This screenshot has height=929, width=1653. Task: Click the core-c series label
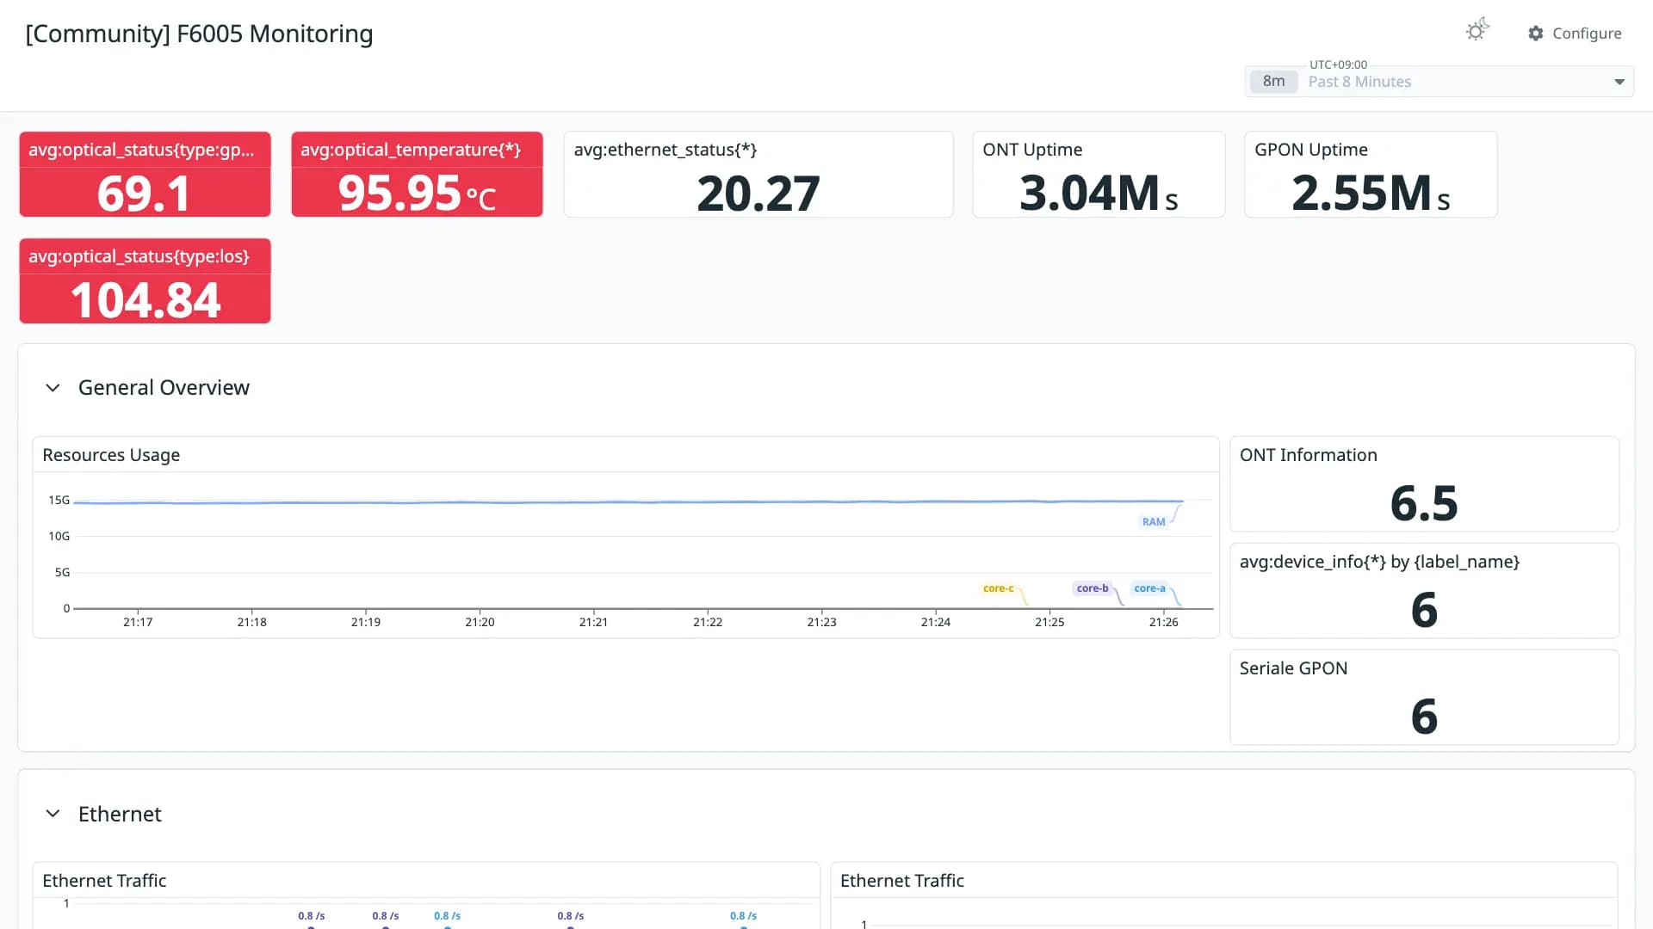click(x=998, y=588)
